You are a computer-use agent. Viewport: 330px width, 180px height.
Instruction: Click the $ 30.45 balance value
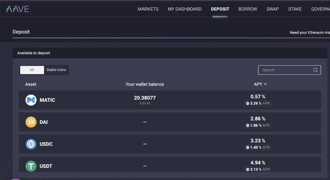tap(145, 103)
